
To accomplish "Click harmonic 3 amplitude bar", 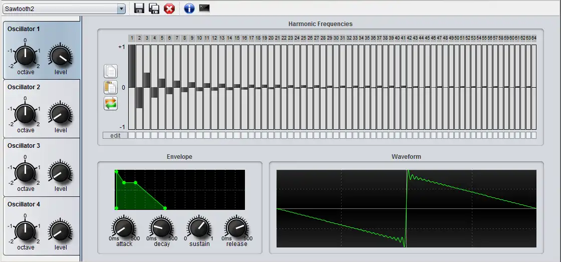I will pyautogui.click(x=147, y=87).
